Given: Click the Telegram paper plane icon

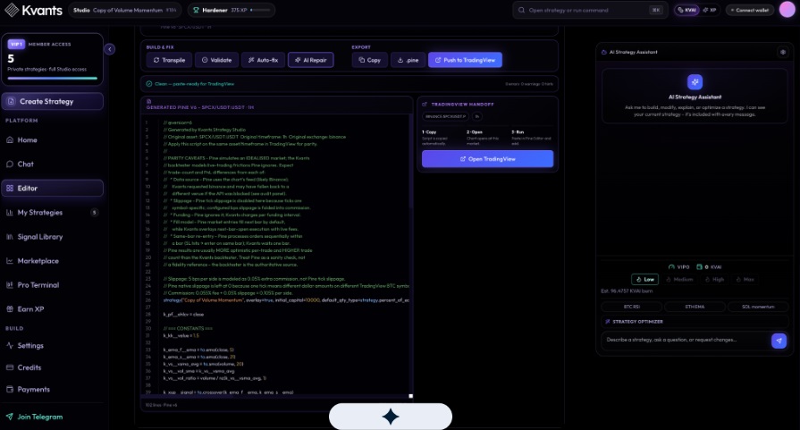Looking at the screenshot, I should click(10, 417).
